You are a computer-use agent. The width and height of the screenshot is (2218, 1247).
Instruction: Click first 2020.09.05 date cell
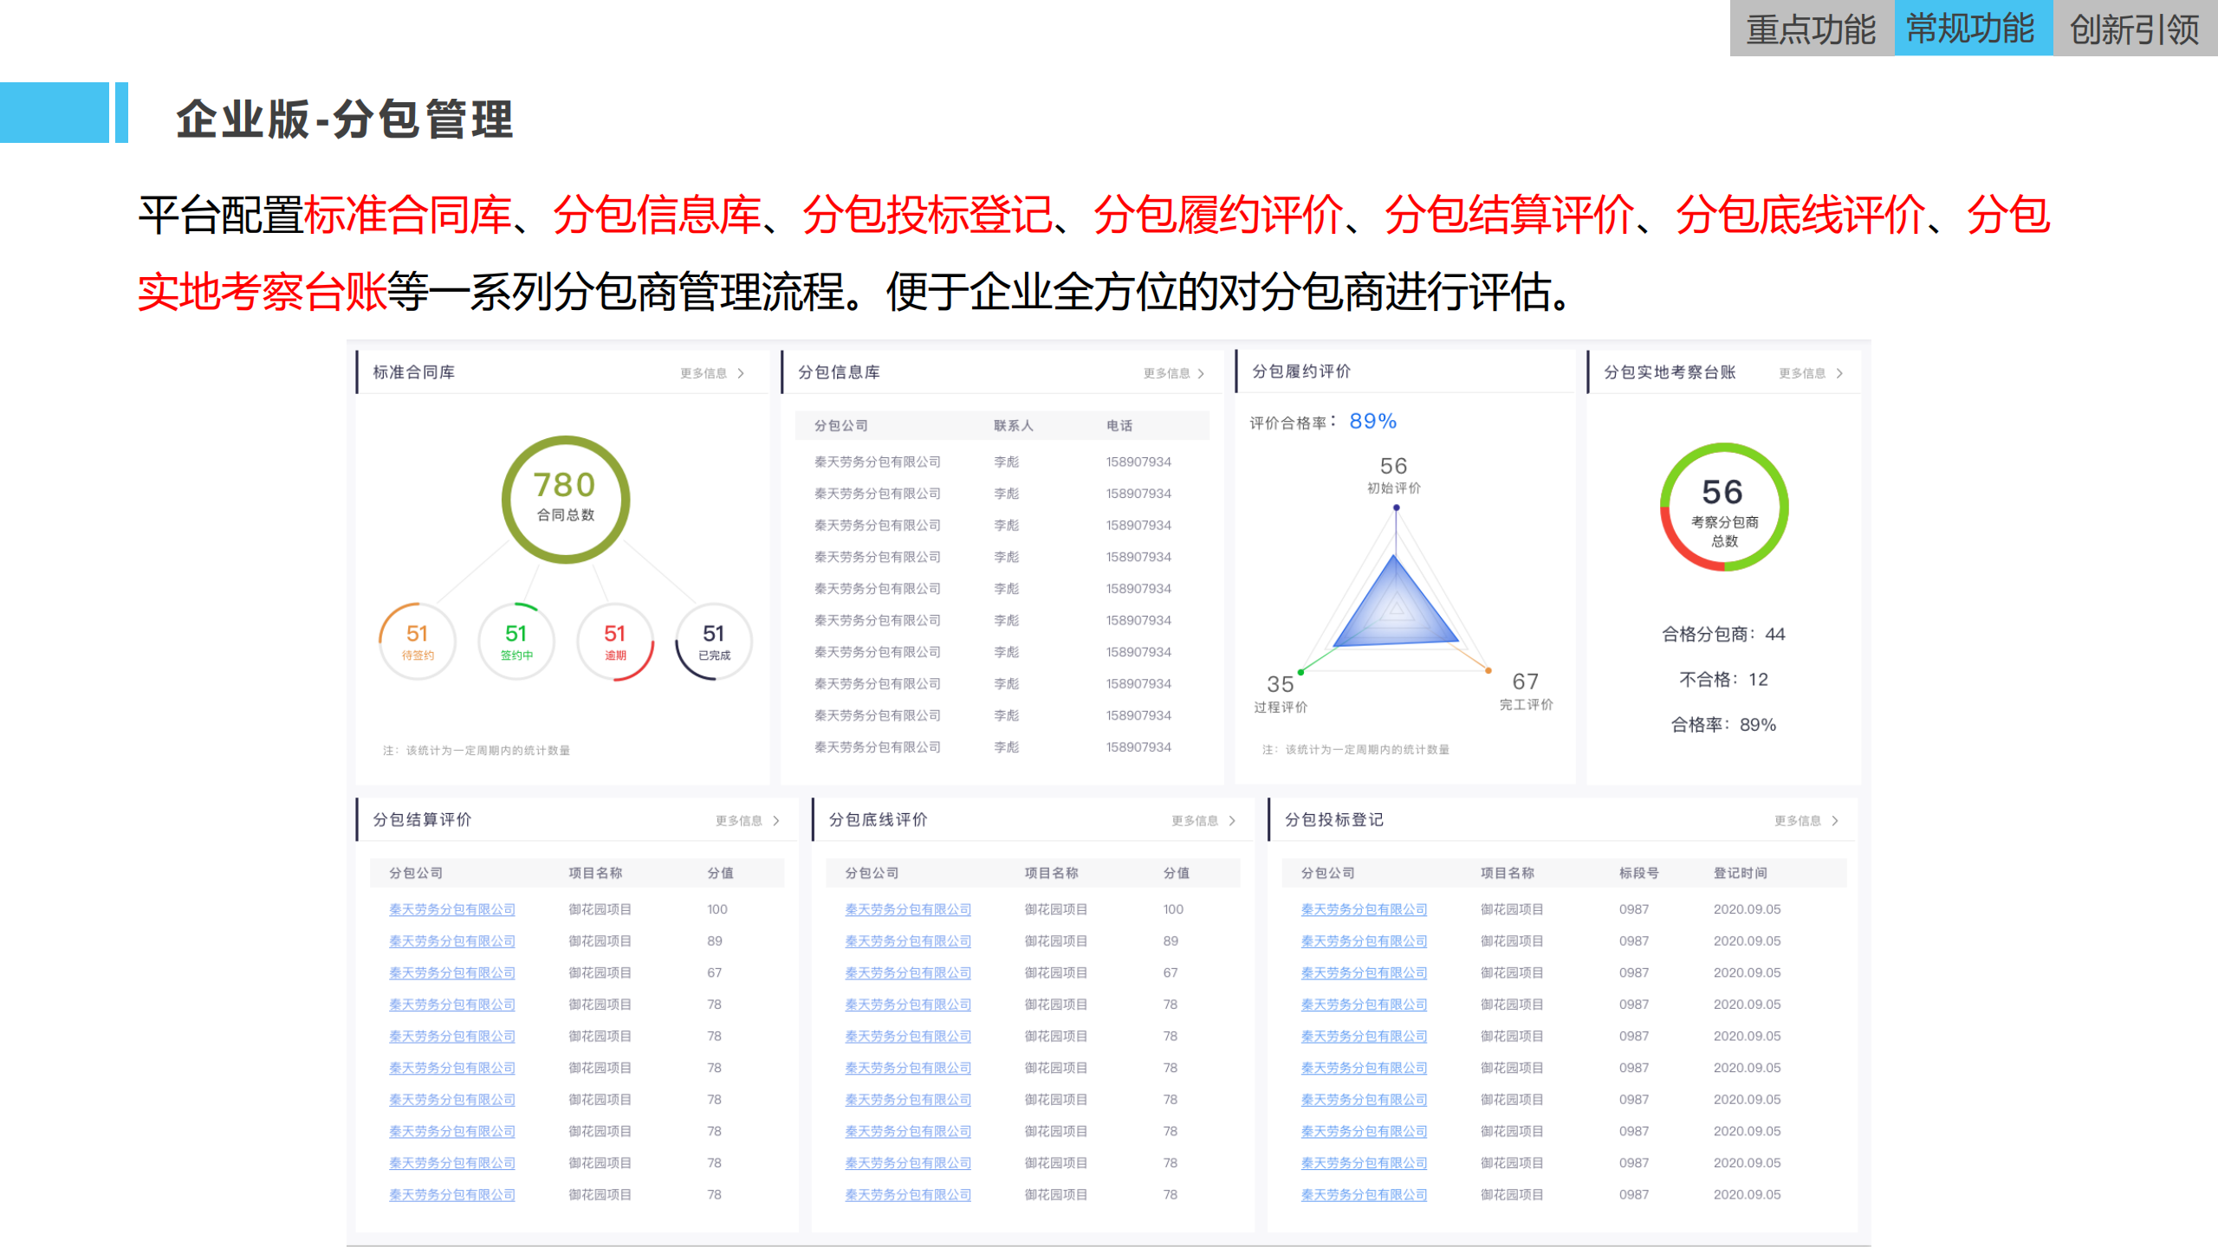tap(1747, 909)
